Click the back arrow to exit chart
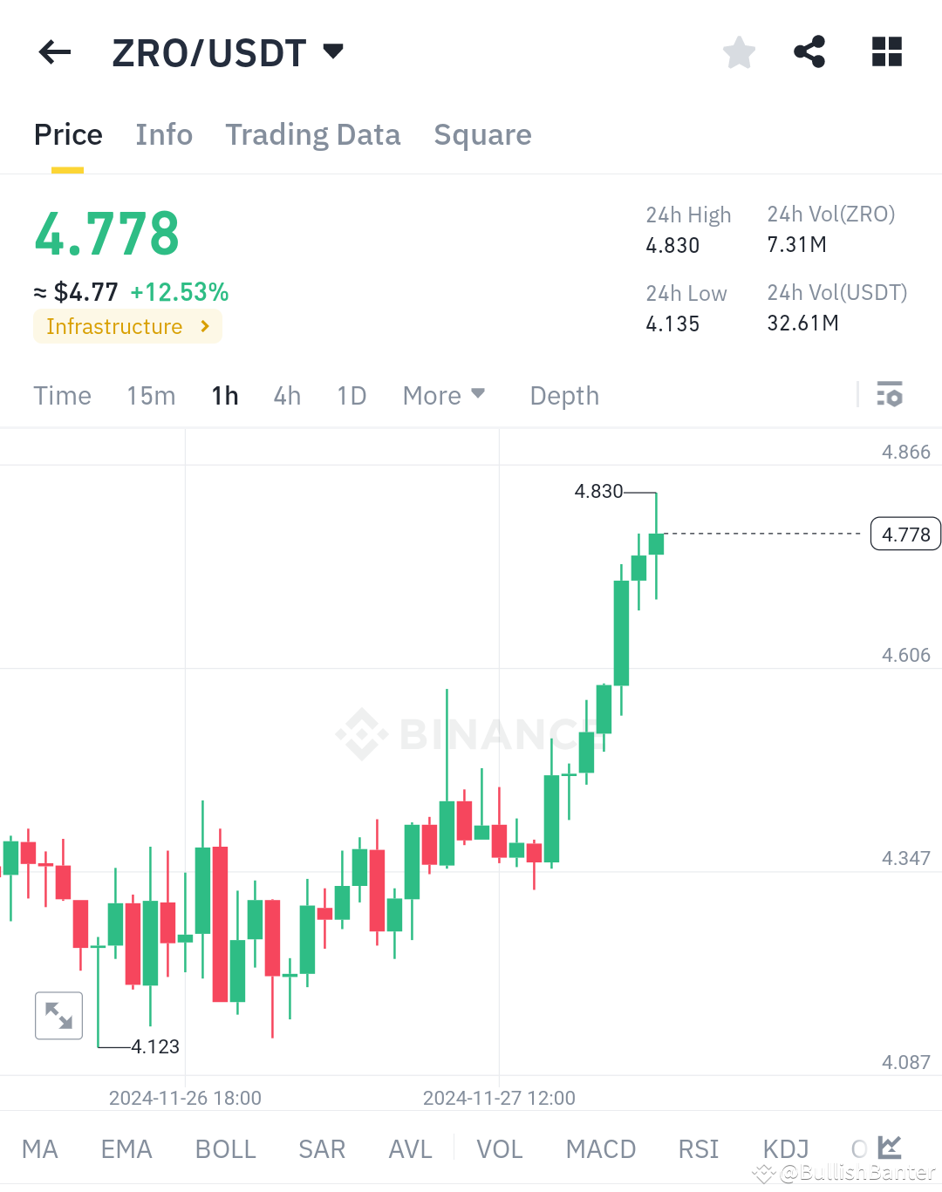 click(54, 51)
